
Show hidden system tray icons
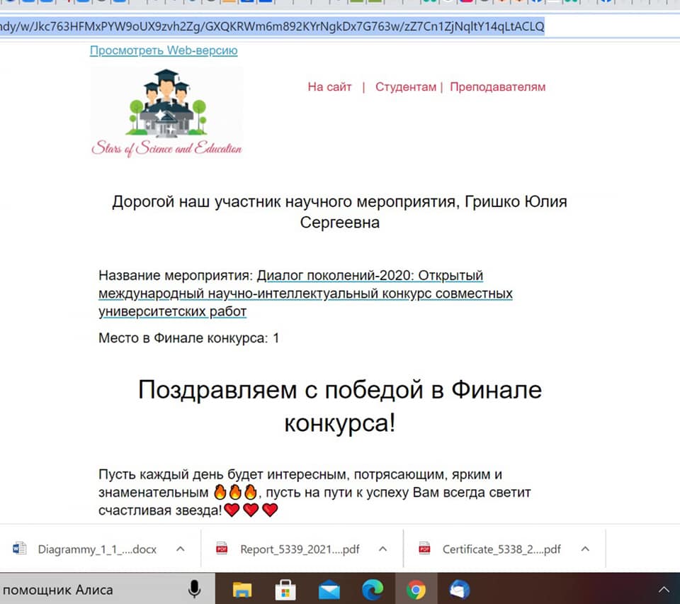pos(664,590)
